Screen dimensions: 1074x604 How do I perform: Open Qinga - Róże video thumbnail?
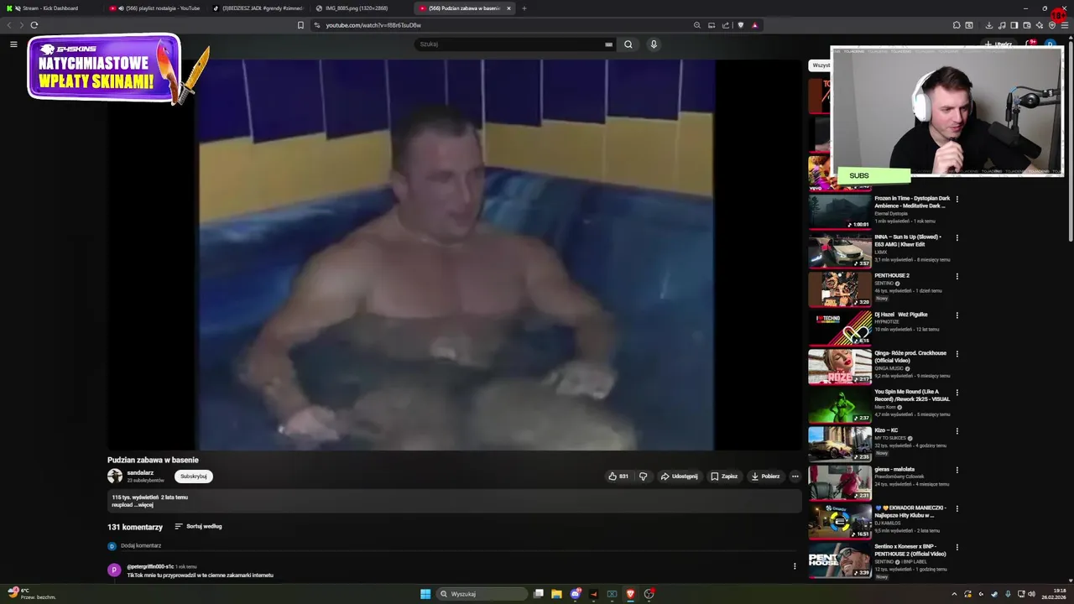840,367
